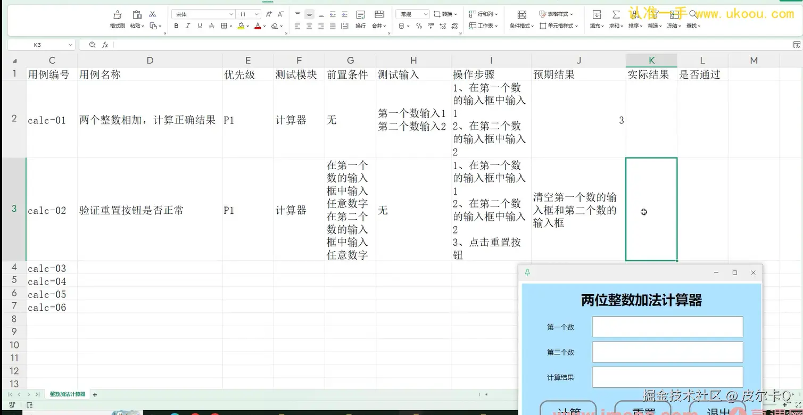This screenshot has width=803, height=415.
Task: Click the 第一个数 input box in calculator
Action: point(667,327)
